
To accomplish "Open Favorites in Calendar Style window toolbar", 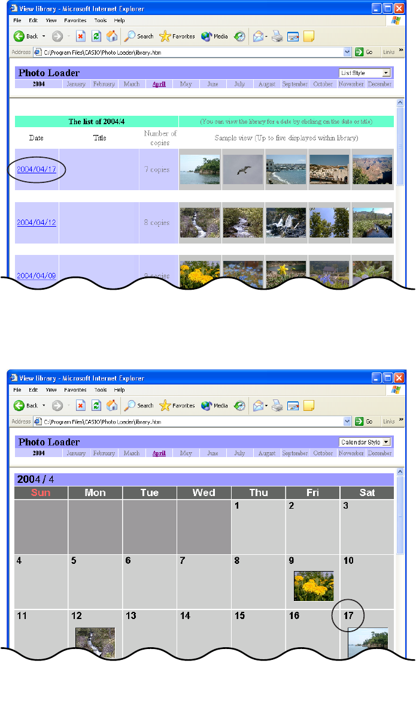I will (177, 405).
